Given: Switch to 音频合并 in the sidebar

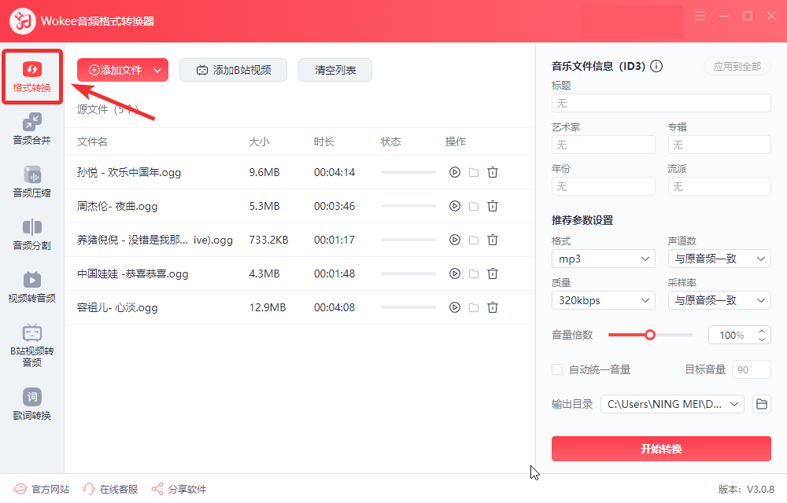Looking at the screenshot, I should 32,129.
